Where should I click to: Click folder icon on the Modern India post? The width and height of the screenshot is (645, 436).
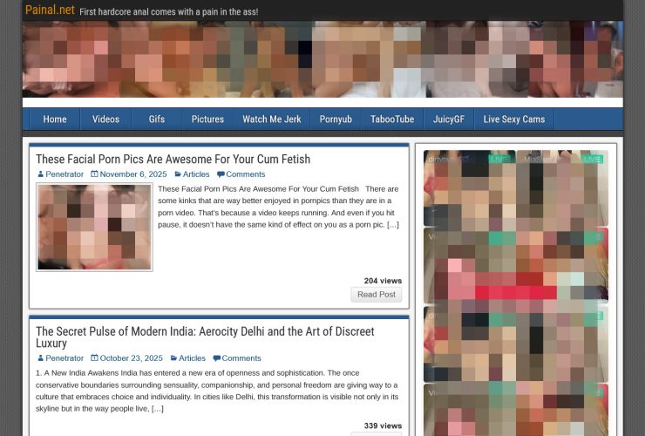(173, 358)
